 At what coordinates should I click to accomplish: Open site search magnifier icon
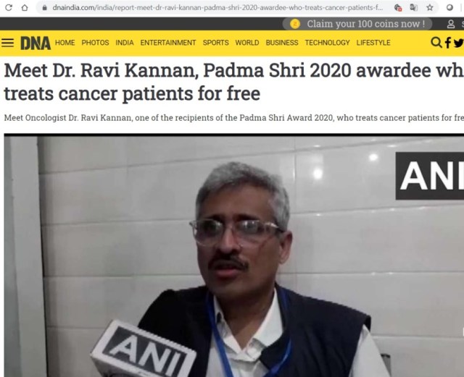tap(436, 42)
